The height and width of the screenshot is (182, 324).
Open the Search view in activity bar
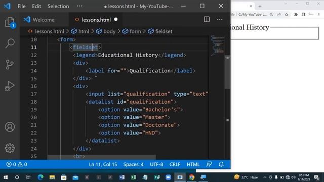[10, 43]
